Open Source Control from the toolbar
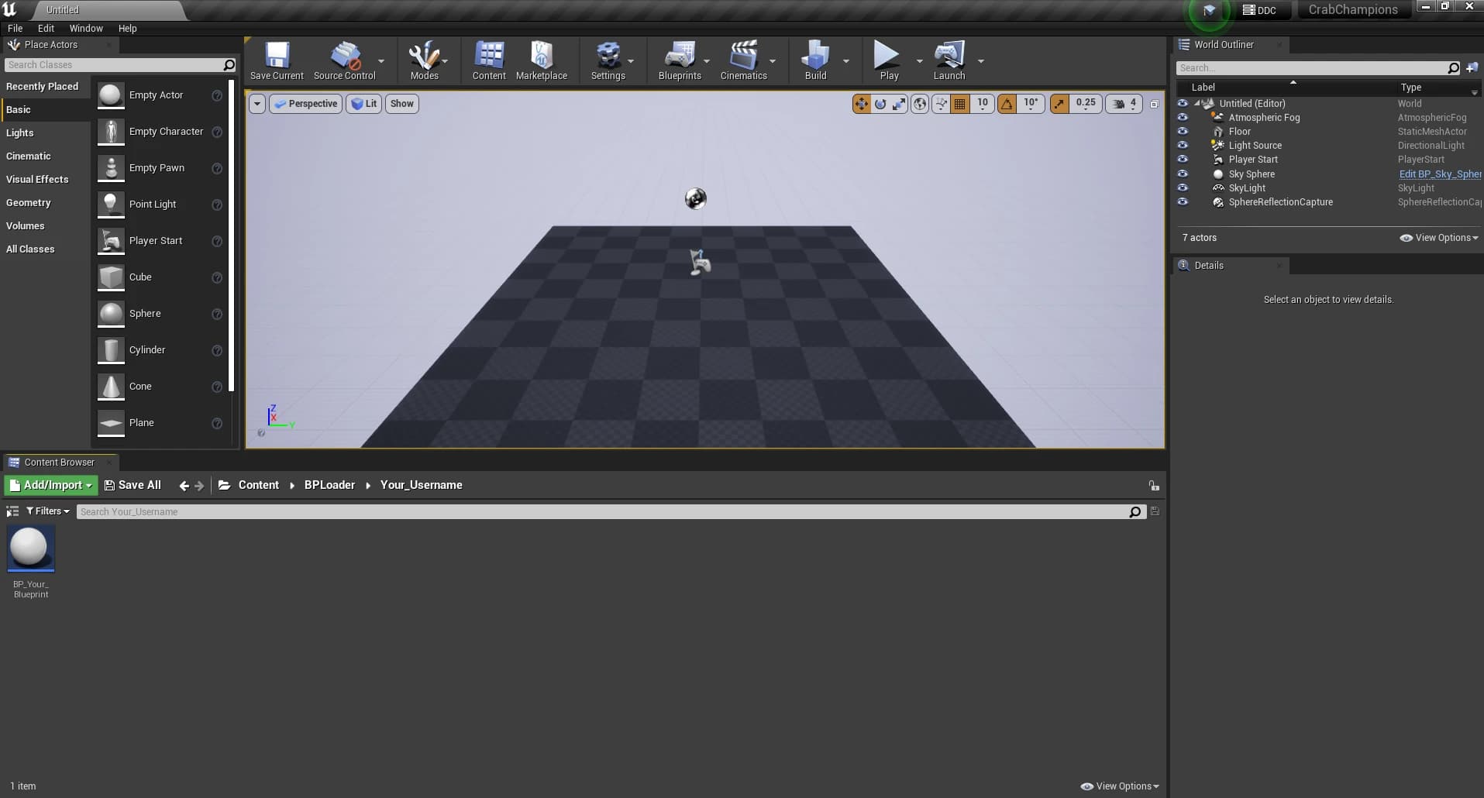 click(344, 60)
